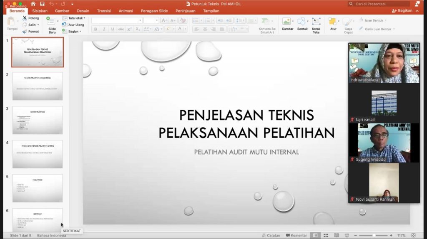427x239 pixels.
Task: Open the Tata letak layout dropdown
Action: (x=74, y=18)
